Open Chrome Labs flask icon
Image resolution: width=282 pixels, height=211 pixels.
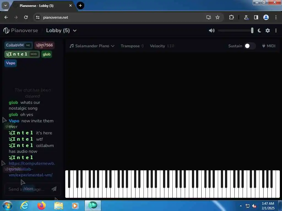click(246, 17)
